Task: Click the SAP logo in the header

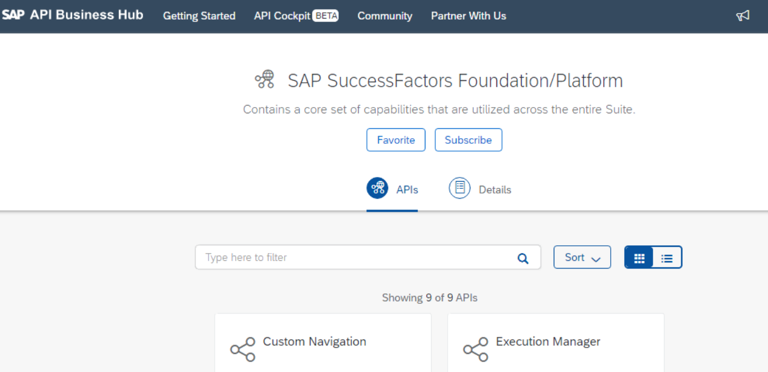Action: click(x=13, y=14)
